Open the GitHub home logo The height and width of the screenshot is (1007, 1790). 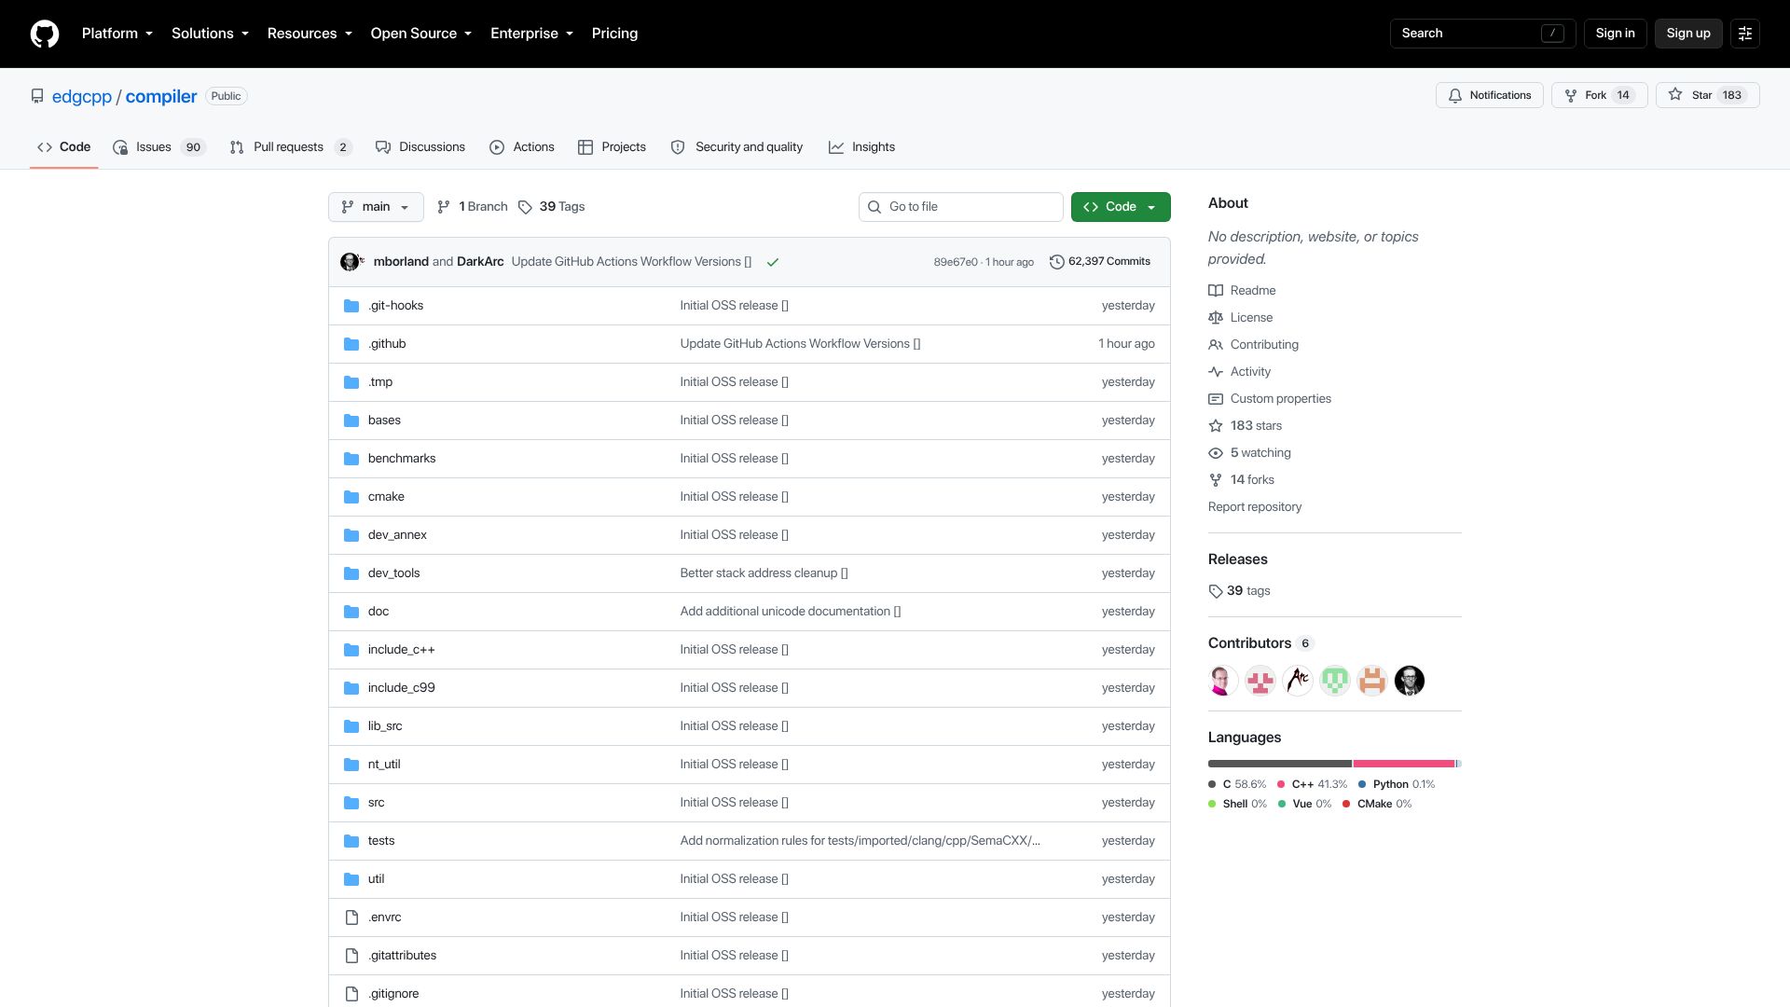click(45, 34)
